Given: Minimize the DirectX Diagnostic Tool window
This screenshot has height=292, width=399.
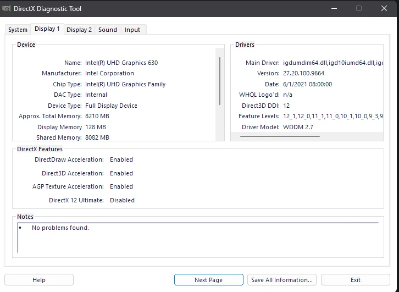Looking at the screenshot, I should click(x=334, y=8).
